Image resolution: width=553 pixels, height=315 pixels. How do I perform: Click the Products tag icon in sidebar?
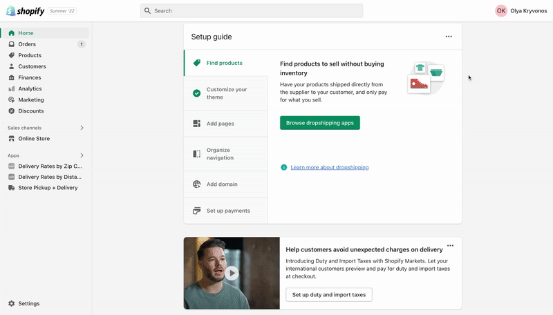pos(11,55)
